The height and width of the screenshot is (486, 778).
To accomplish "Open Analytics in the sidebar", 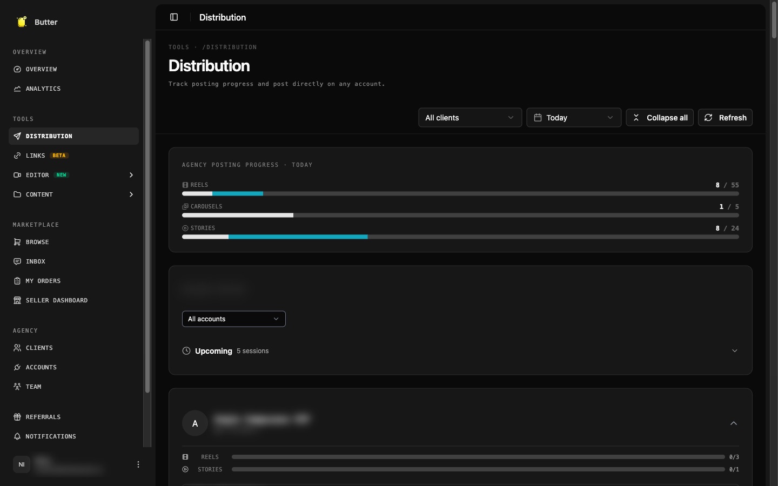I will coord(73,89).
